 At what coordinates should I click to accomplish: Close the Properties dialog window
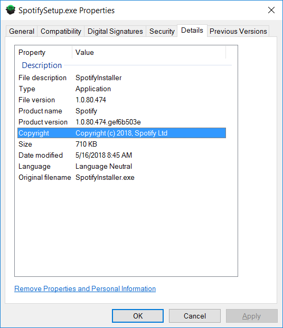[x=271, y=10]
